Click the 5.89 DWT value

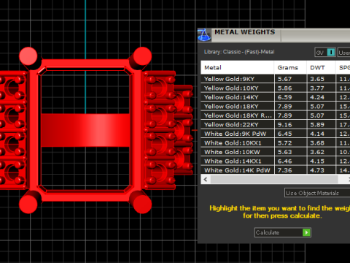(317, 125)
